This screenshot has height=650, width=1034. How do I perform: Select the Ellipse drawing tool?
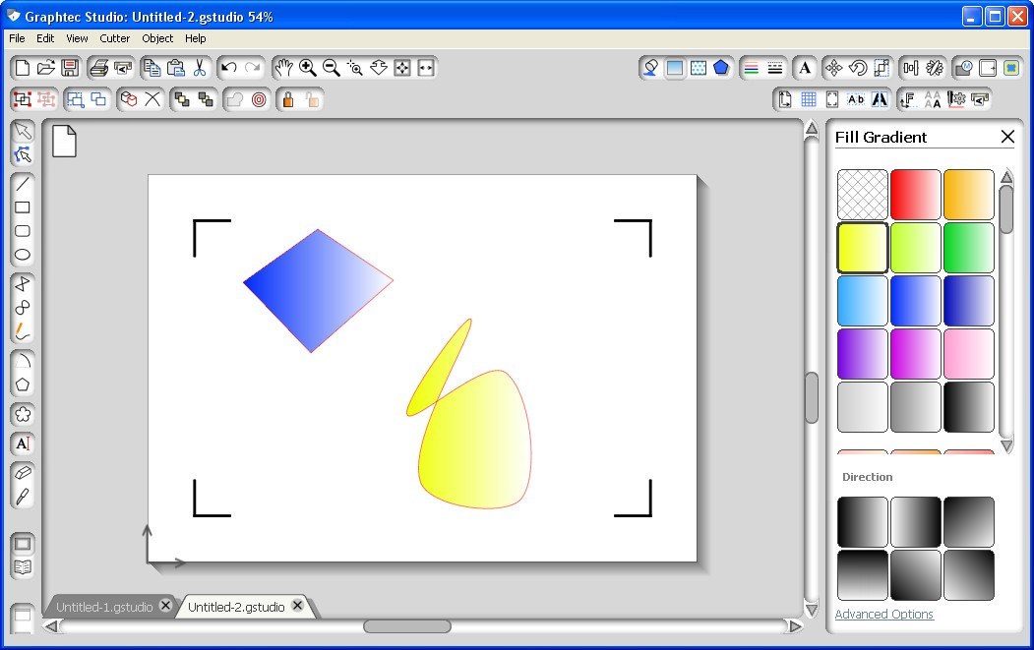click(23, 255)
